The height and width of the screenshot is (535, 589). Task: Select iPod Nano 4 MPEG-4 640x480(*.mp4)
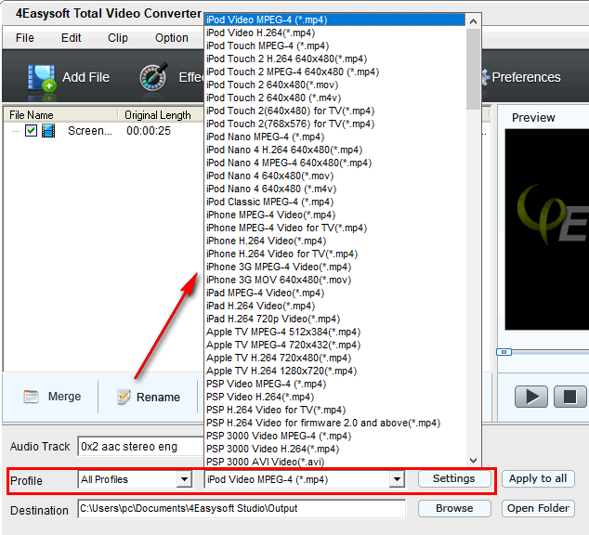tap(335, 163)
